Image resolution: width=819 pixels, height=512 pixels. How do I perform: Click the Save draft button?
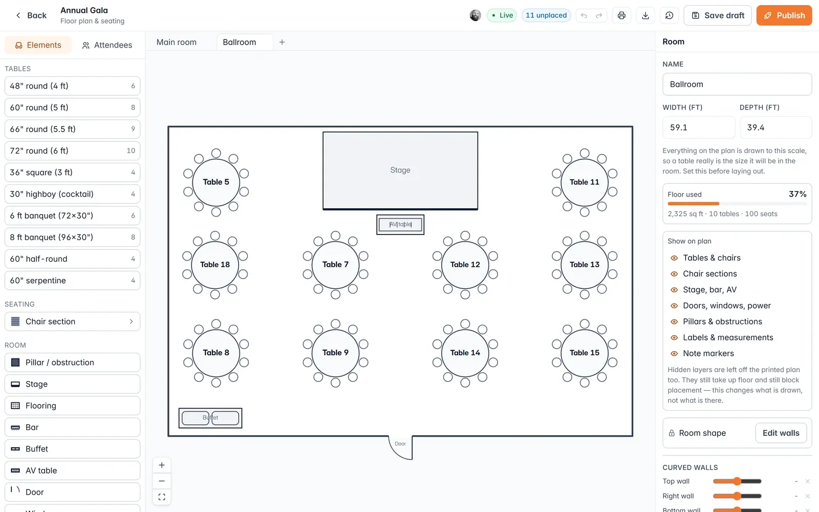[x=718, y=15]
